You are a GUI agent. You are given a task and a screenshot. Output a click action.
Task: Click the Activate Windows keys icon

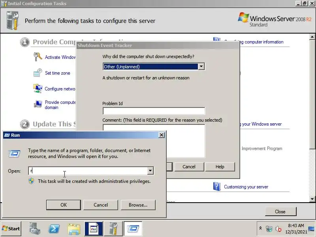38,56
